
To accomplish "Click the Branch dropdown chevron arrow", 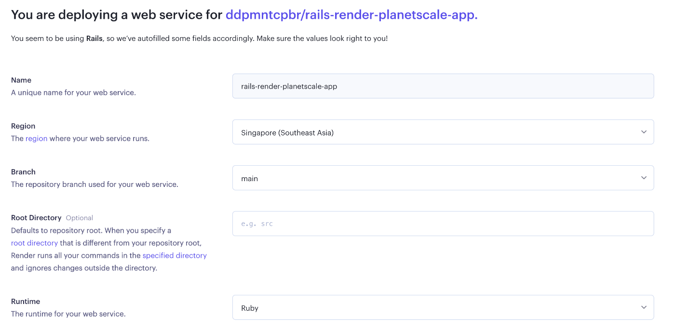I will 644,178.
